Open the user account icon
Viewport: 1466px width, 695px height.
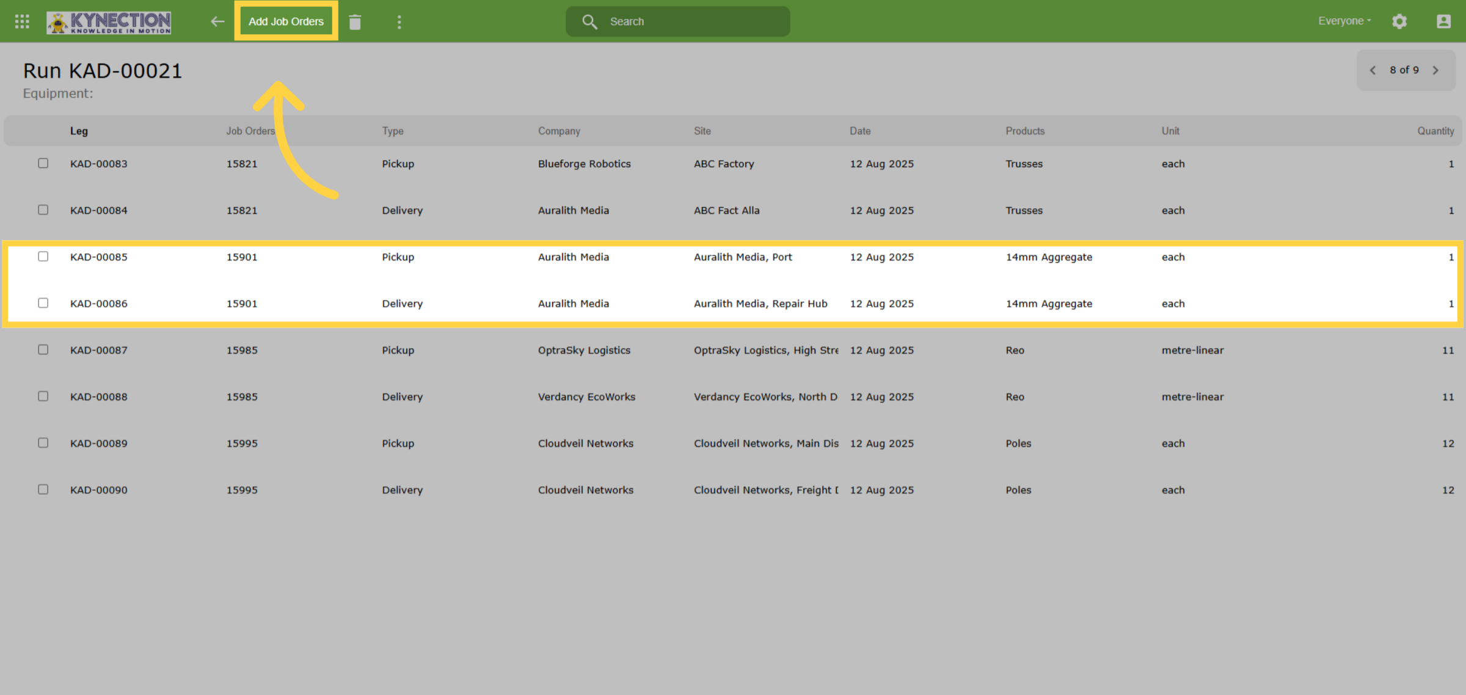pyautogui.click(x=1443, y=21)
